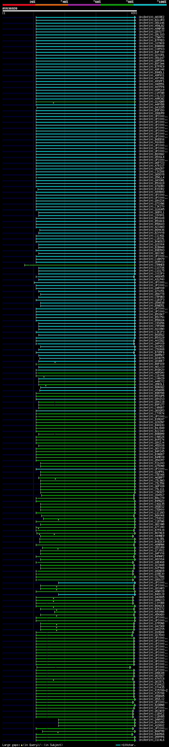Select hit label UniRef100_Q9LSU3

[151, 34]
